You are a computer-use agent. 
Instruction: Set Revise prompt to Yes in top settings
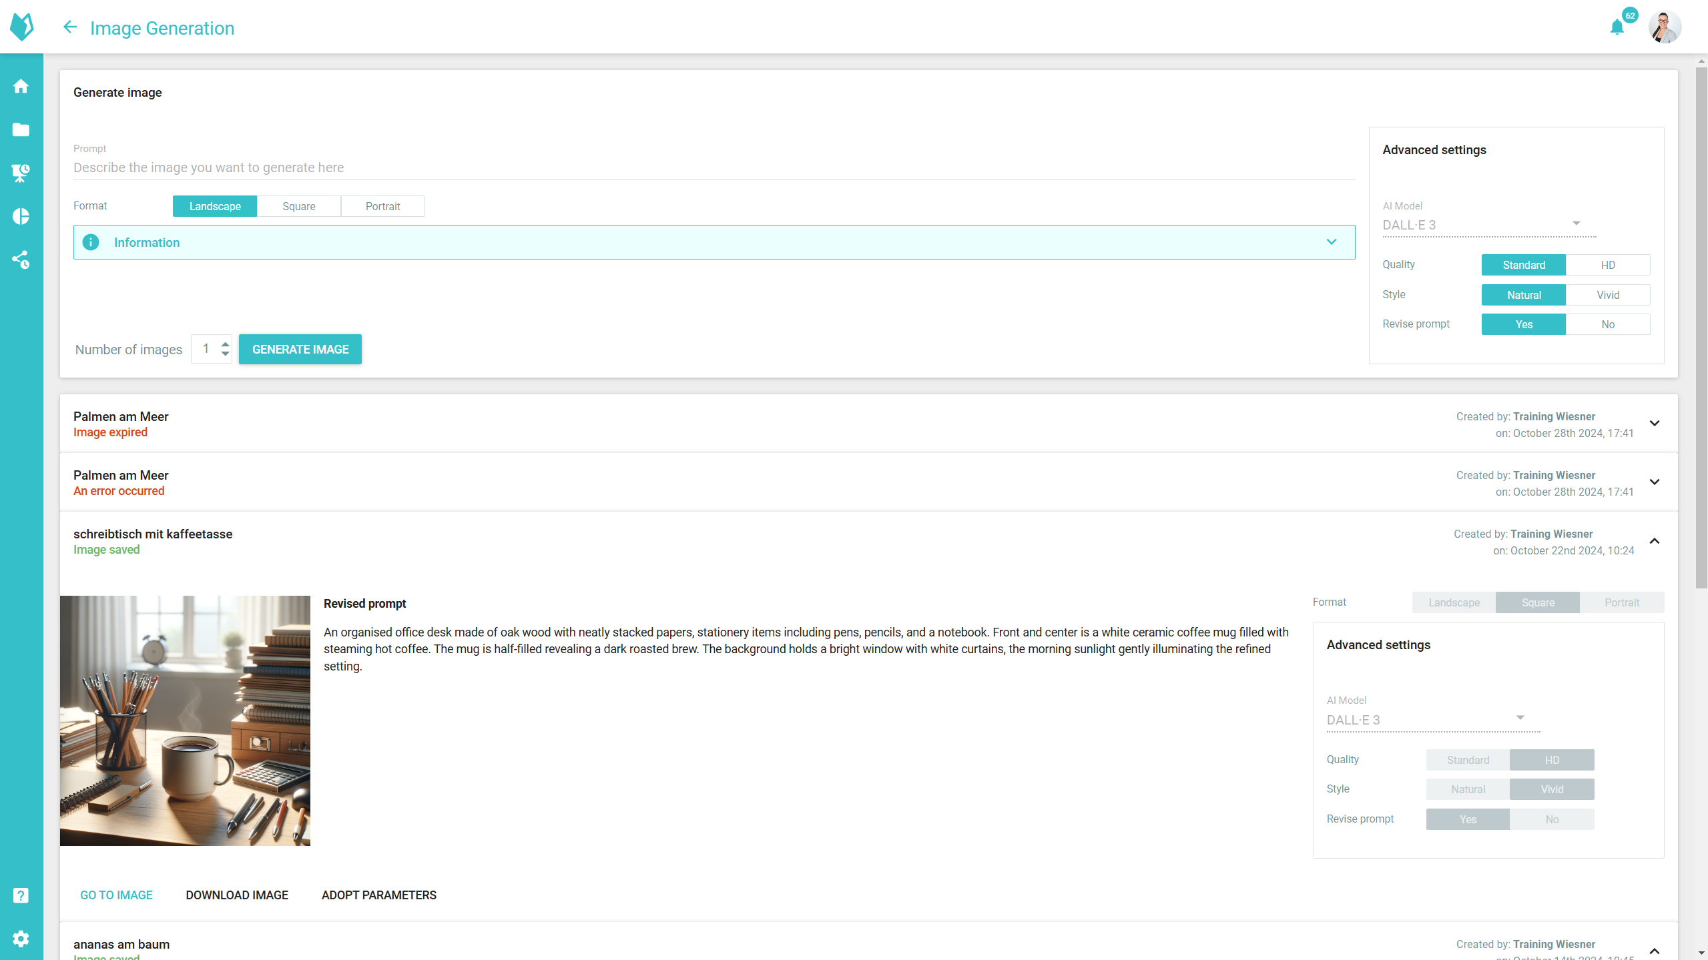coord(1524,324)
